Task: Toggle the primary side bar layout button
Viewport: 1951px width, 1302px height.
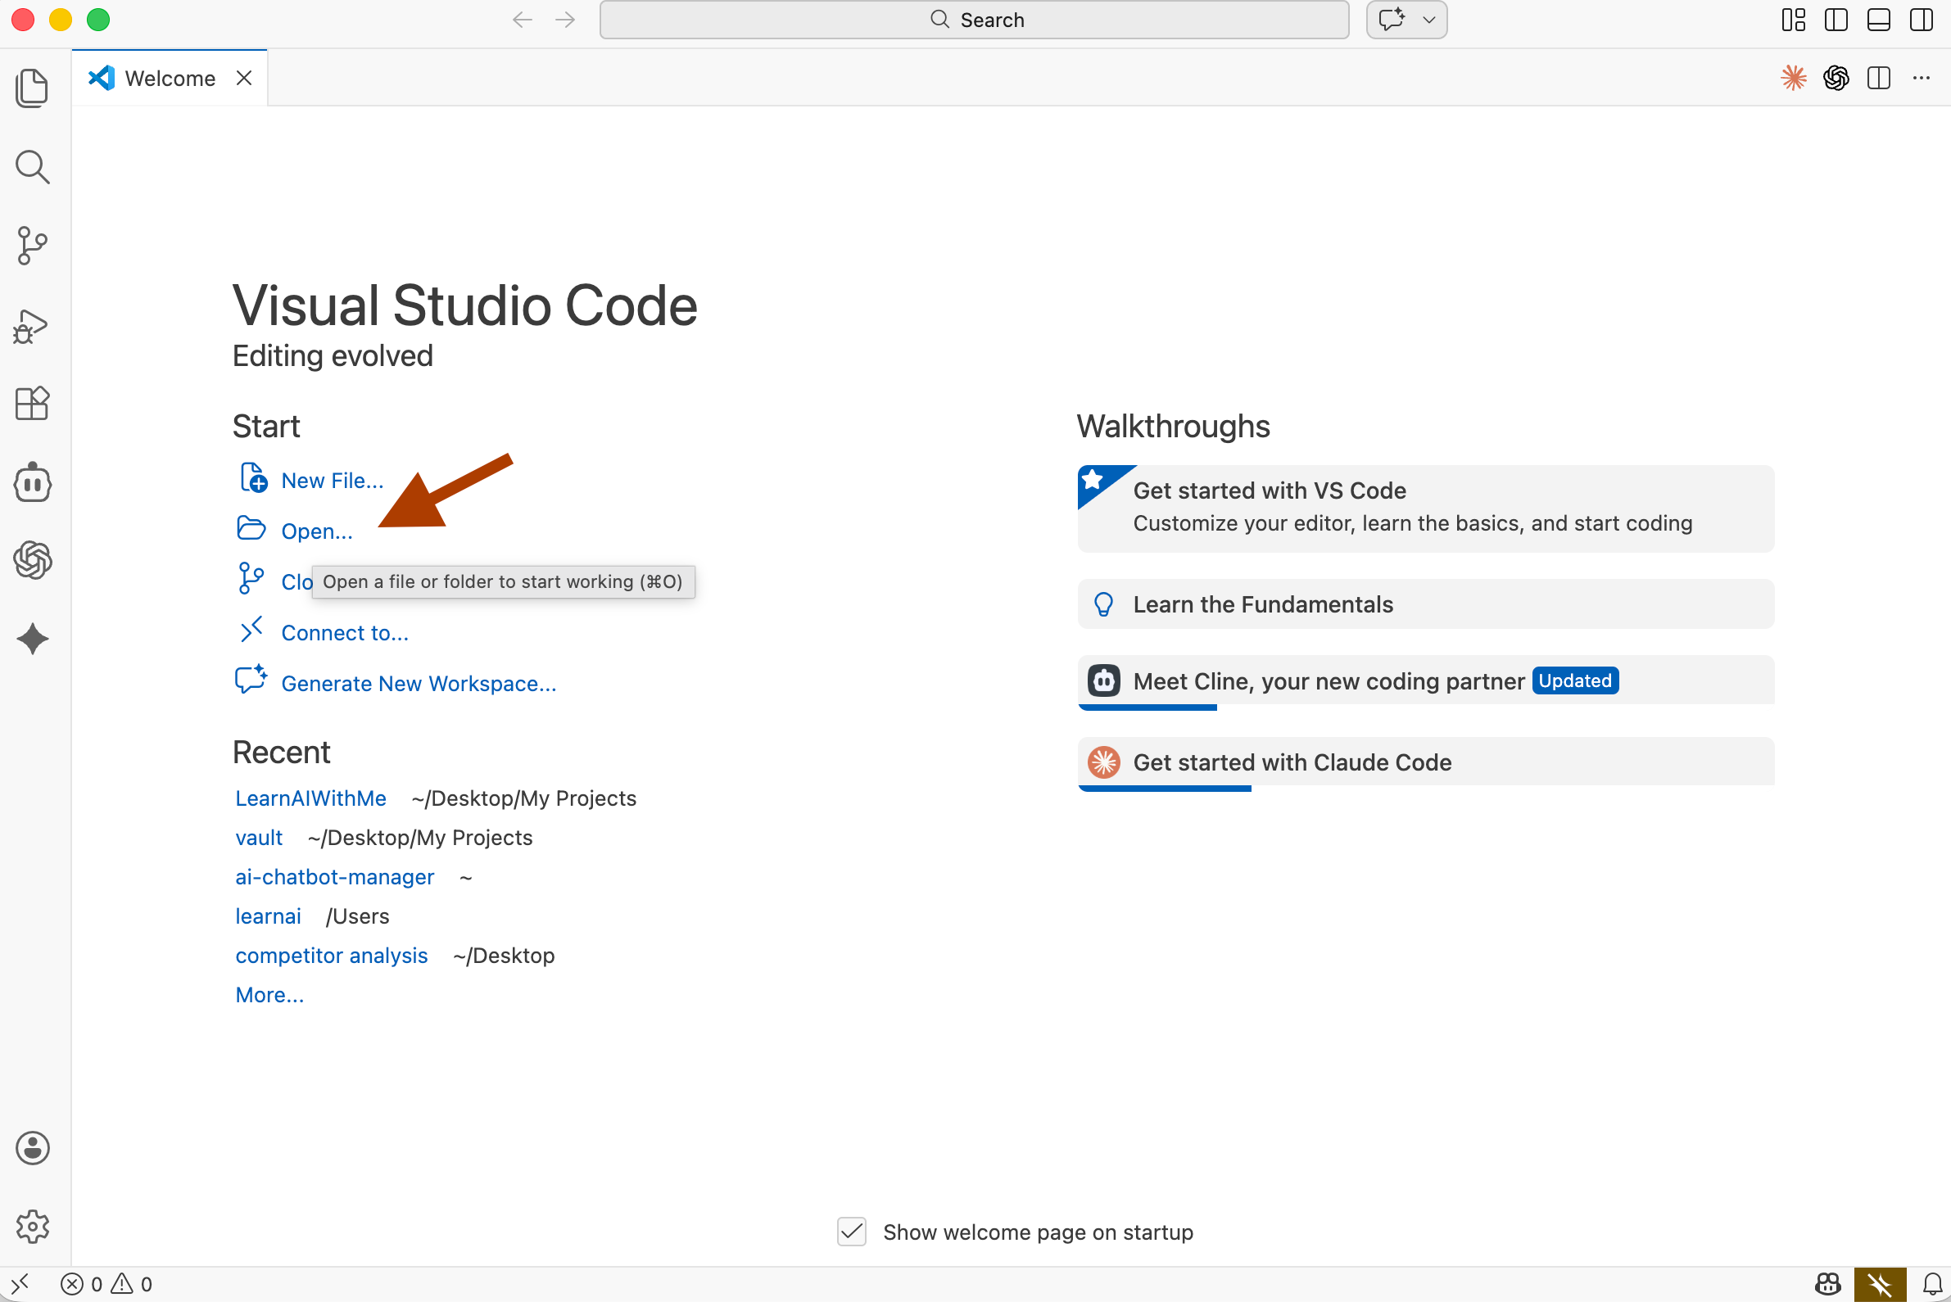Action: 1836,20
